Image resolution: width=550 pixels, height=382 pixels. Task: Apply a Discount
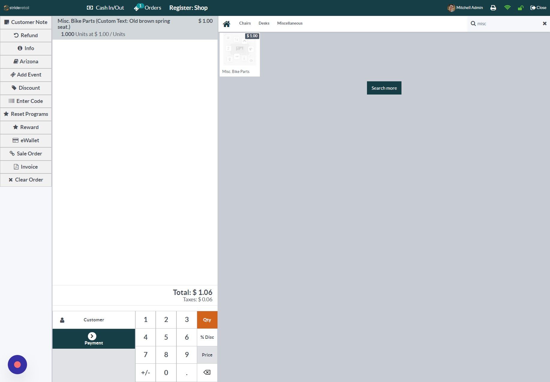coord(26,88)
